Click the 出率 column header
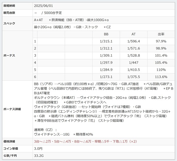The image size is (177, 161). coord(161,34)
